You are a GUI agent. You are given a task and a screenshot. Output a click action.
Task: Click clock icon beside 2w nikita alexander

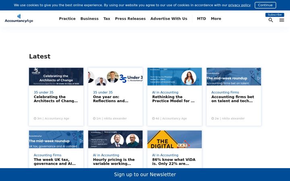point(213,118)
